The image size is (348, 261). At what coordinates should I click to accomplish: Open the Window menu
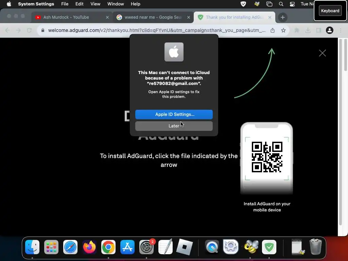tap(116, 4)
